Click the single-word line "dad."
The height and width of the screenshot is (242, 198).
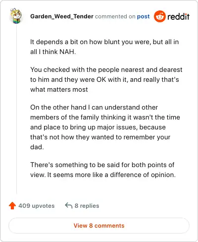click(37, 147)
